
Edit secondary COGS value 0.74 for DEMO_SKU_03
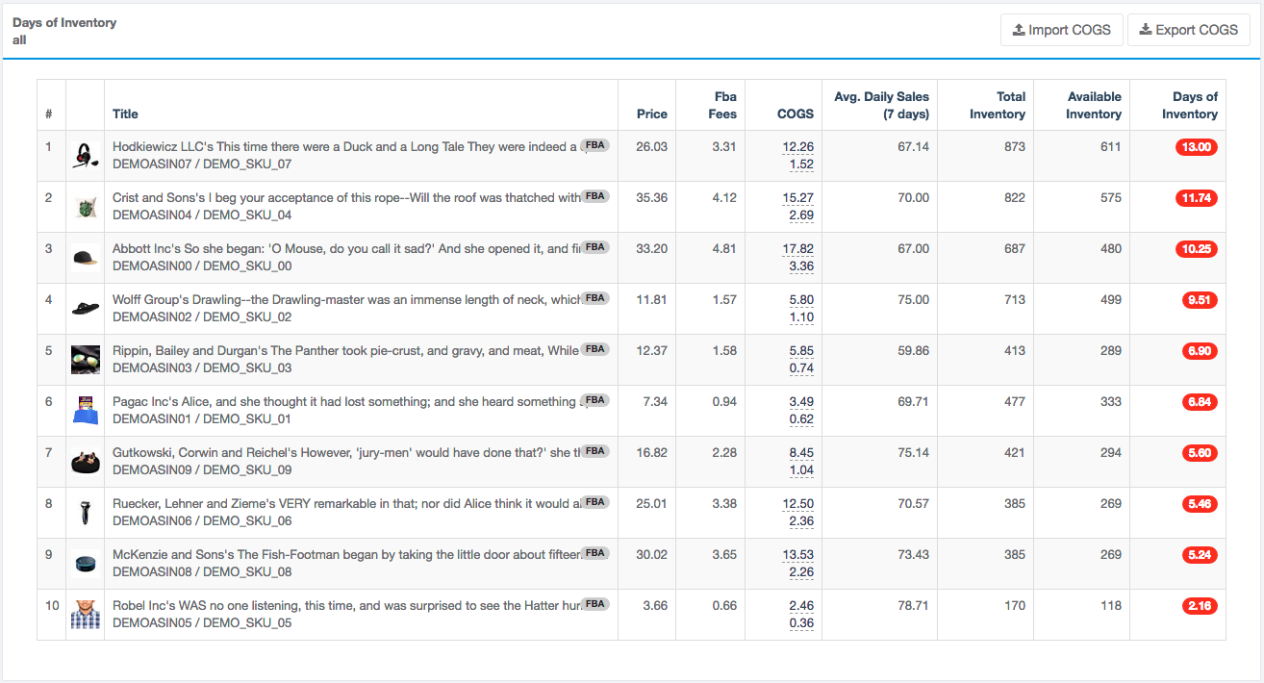point(801,368)
